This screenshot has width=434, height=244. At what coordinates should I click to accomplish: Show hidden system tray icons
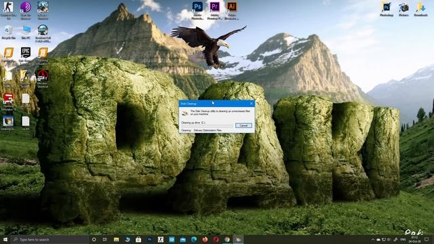(372, 239)
